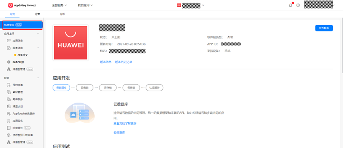This screenshot has height=148, width=343.
Task: Open the 版本历史记录 link
Action: point(123,62)
